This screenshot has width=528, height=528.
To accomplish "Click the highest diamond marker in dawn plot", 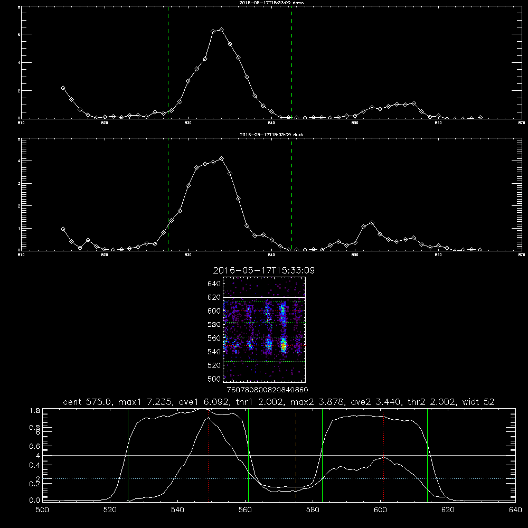I will tap(221, 30).
